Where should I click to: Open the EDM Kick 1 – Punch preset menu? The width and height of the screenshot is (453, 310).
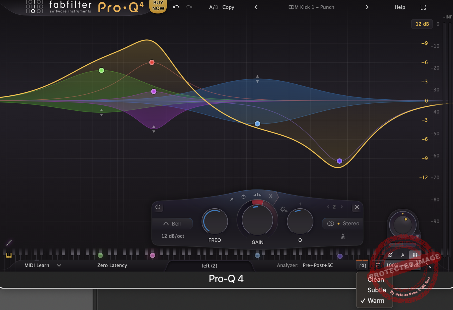pyautogui.click(x=311, y=7)
